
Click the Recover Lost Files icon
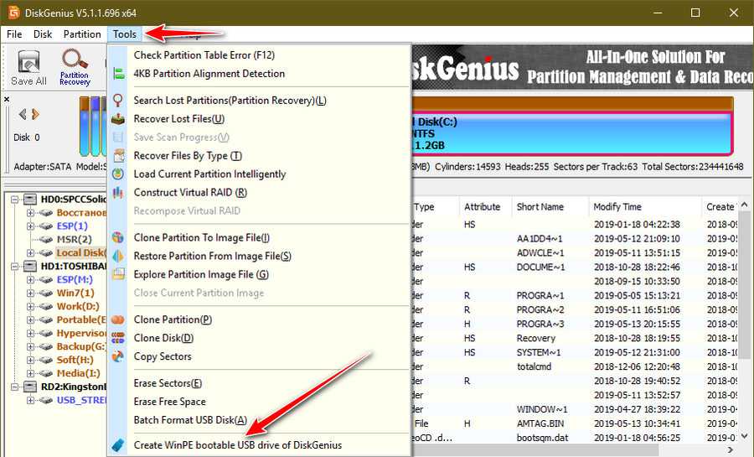pyautogui.click(x=118, y=119)
